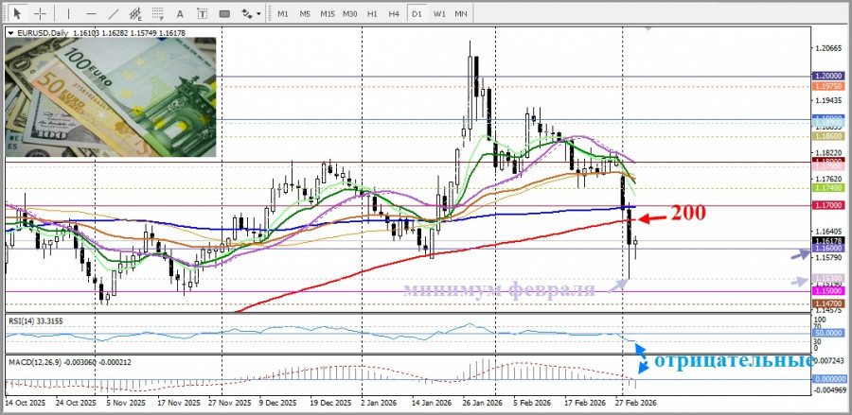Select the 1.17400 green price label
The width and height of the screenshot is (852, 415).
click(x=828, y=188)
